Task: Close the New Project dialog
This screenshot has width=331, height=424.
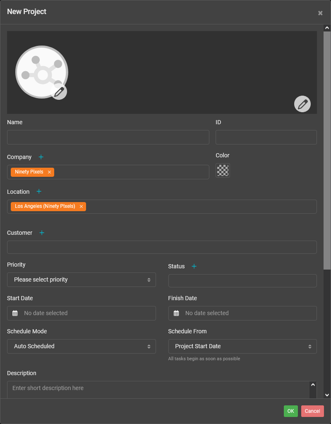Action: click(320, 13)
